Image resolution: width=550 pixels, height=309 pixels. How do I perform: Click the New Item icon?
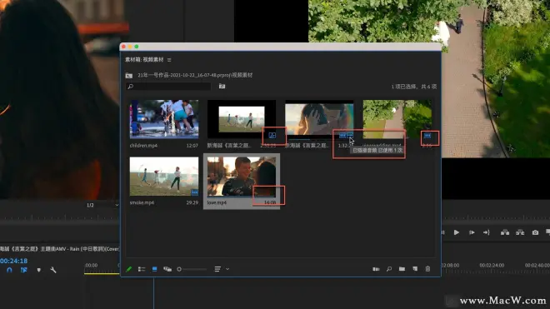point(415,269)
